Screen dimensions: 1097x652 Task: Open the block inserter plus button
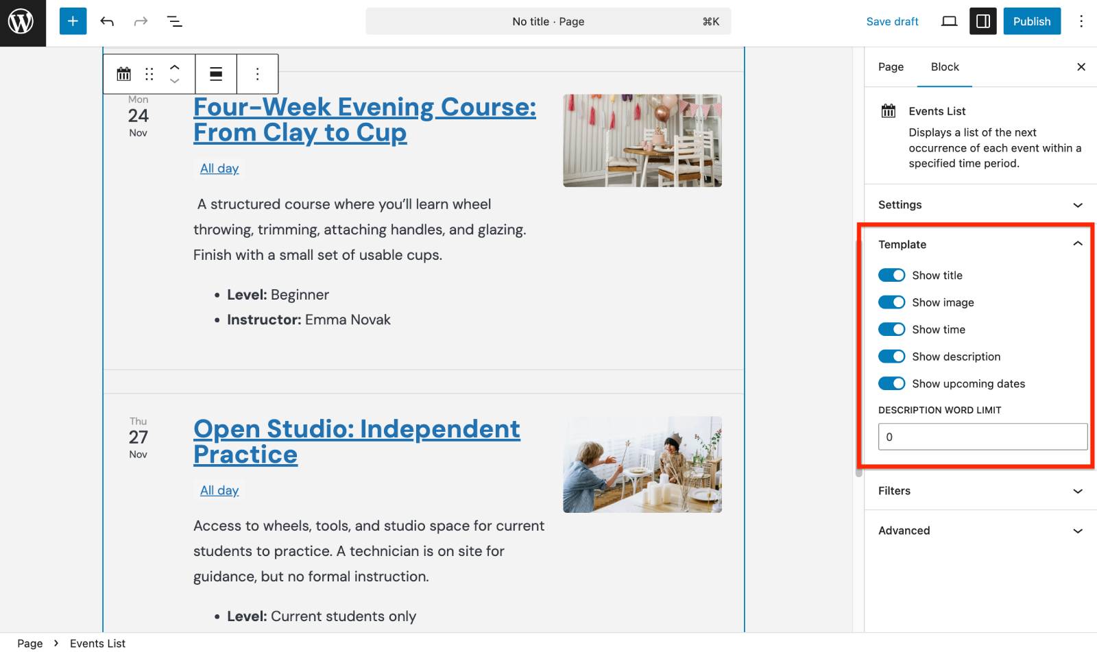[73, 21]
